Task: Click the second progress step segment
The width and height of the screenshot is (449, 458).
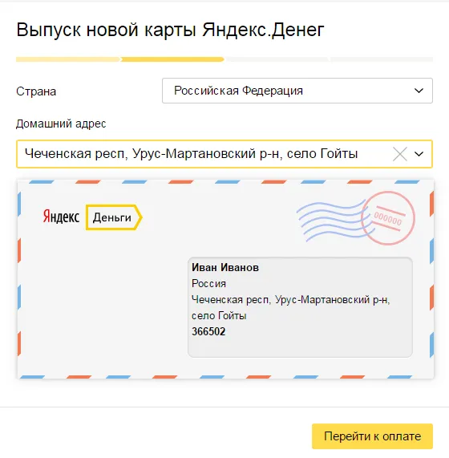Action: pyautogui.click(x=172, y=59)
